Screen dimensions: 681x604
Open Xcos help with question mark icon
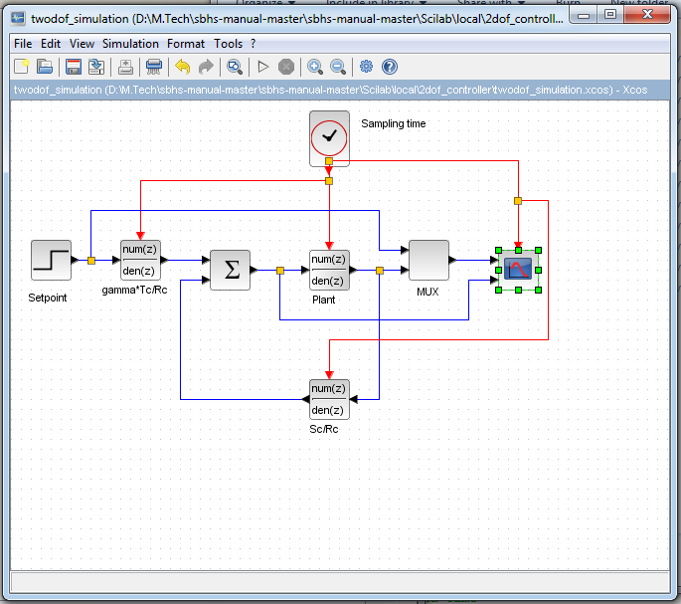pyautogui.click(x=390, y=67)
